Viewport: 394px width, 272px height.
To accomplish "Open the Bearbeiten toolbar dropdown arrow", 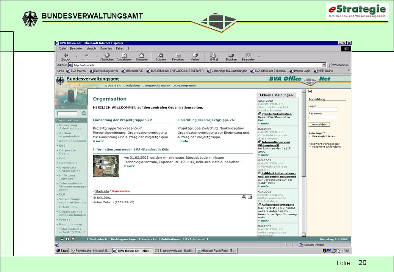I will 259,57.
